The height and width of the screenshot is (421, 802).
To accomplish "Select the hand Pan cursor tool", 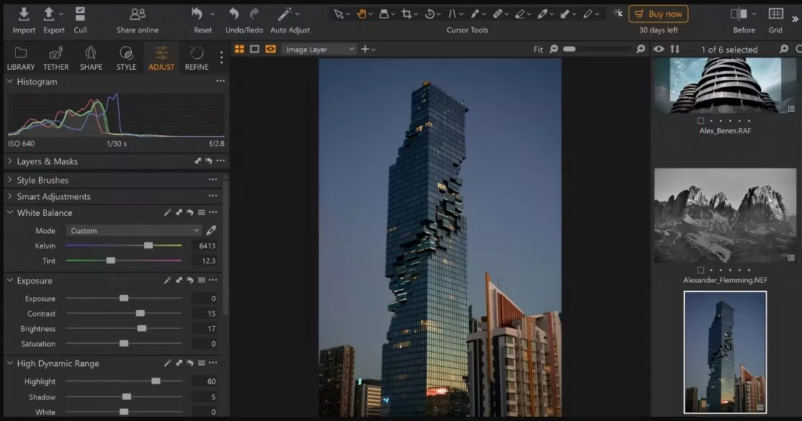I will coord(362,14).
